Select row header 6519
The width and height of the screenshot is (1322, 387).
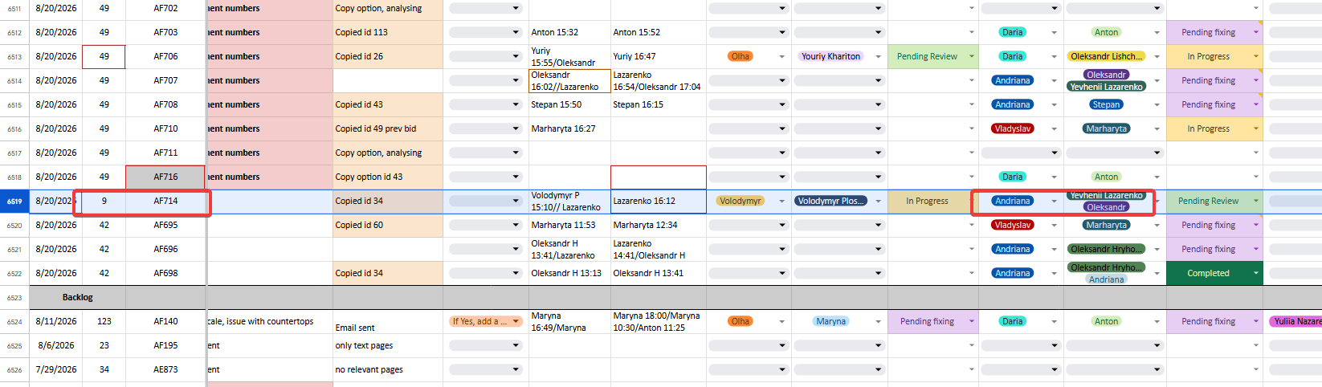coord(14,202)
